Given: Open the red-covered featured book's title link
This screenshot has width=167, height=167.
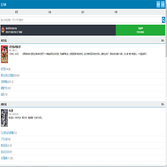Looking at the screenshot, I should [x=15, y=47].
